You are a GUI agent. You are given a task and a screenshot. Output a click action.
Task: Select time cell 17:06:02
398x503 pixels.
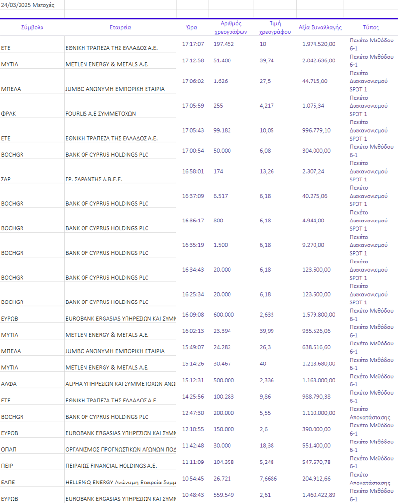193,81
